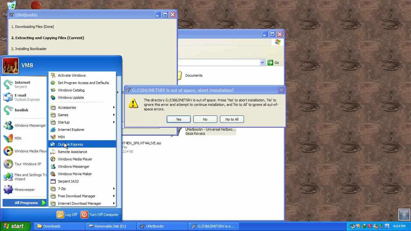Launch Windows Update icon
Viewport: 411px width, 231px height.
53,98
